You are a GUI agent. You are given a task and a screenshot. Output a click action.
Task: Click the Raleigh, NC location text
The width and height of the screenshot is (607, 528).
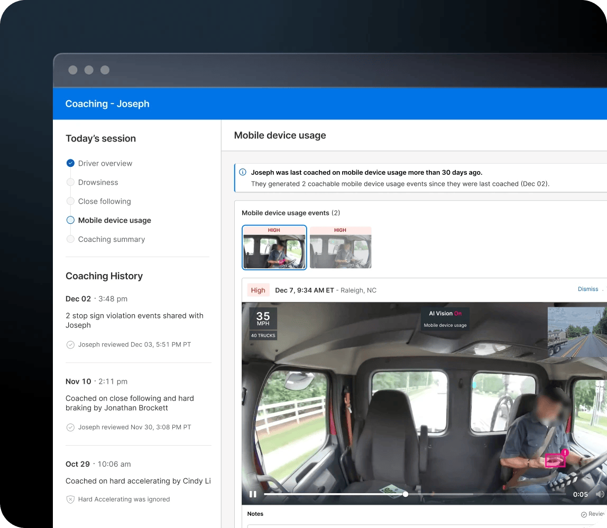click(x=358, y=290)
